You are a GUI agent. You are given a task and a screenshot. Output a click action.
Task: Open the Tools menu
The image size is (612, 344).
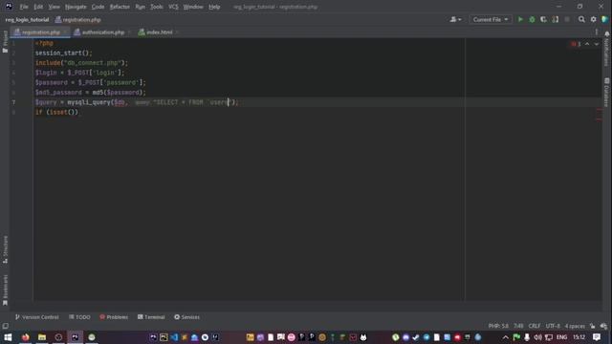point(157,7)
